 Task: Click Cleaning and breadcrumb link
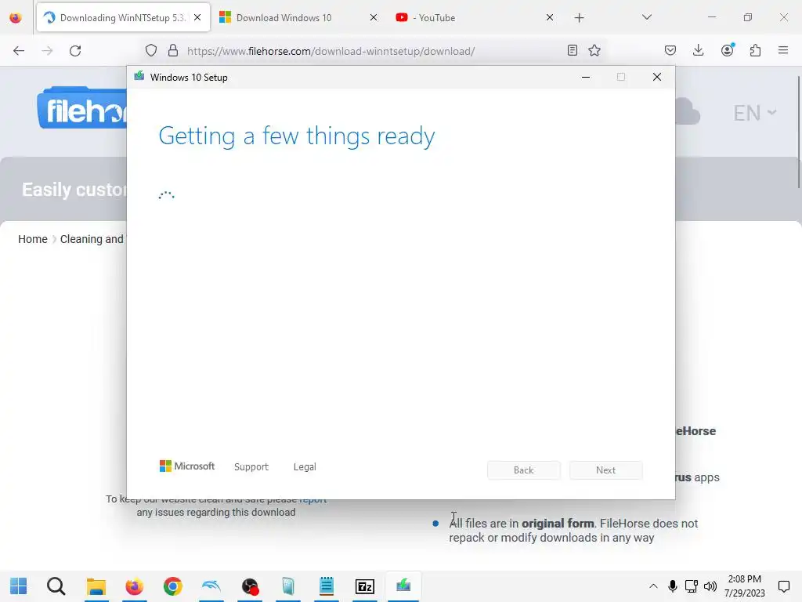point(92,239)
